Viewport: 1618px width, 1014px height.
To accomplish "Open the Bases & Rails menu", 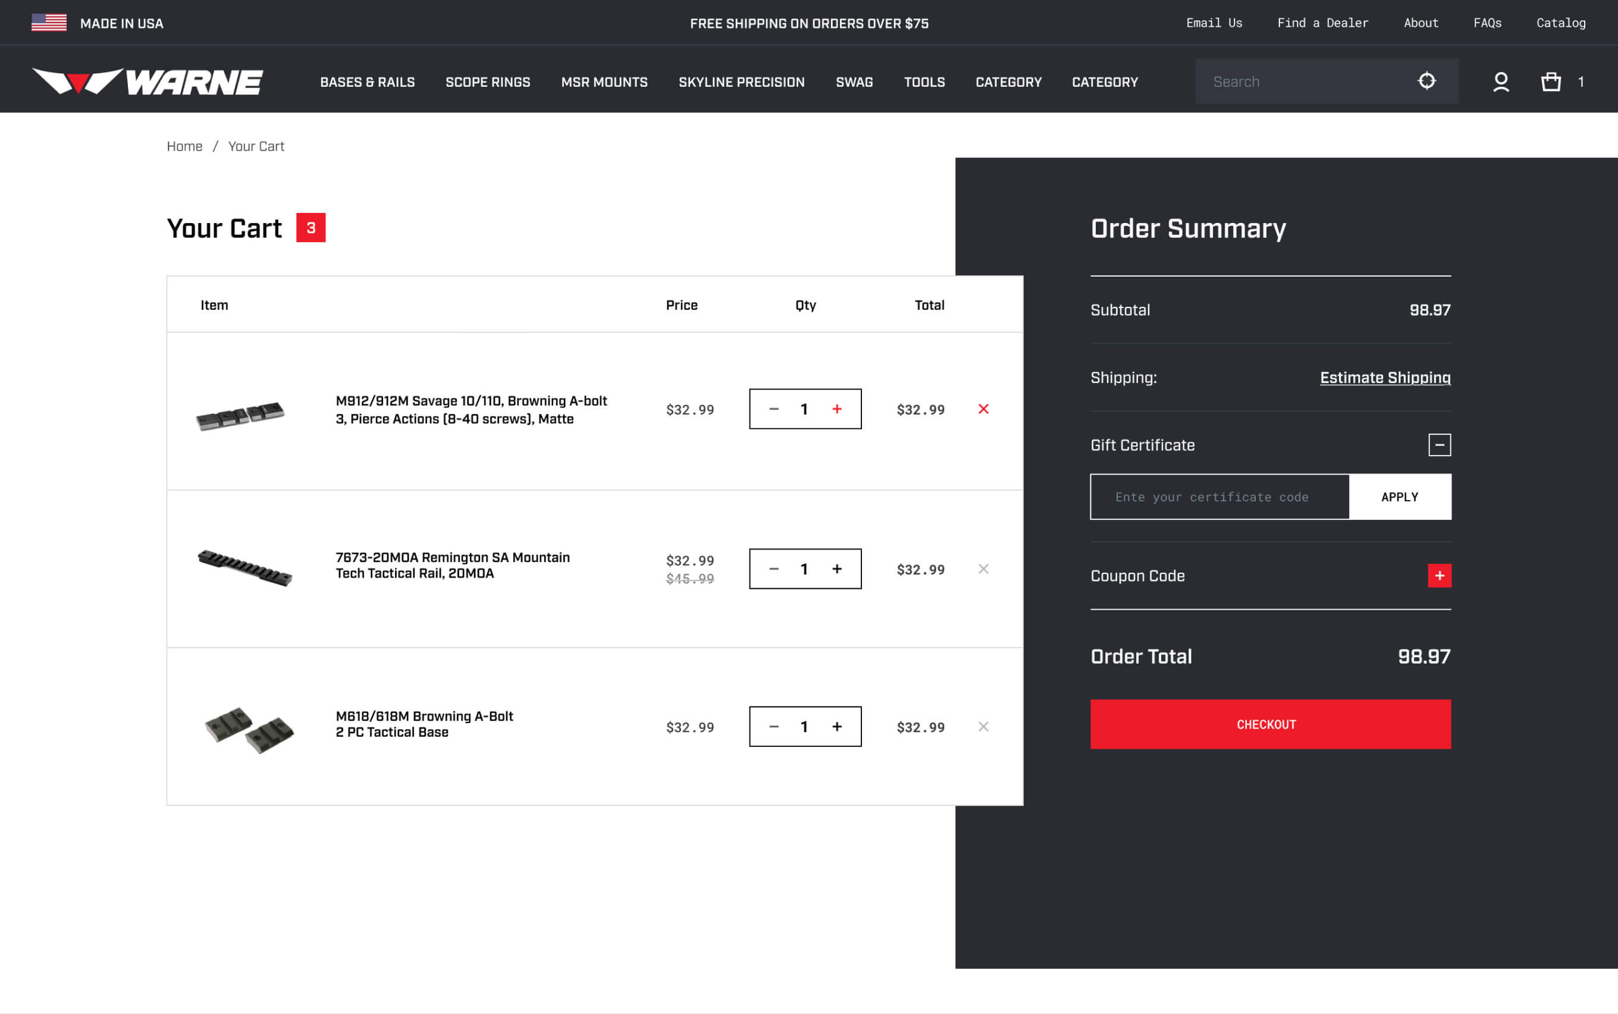I will point(367,82).
